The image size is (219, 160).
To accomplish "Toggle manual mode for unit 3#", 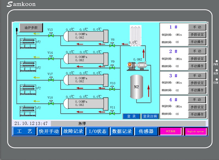I will (x=197, y=76).
